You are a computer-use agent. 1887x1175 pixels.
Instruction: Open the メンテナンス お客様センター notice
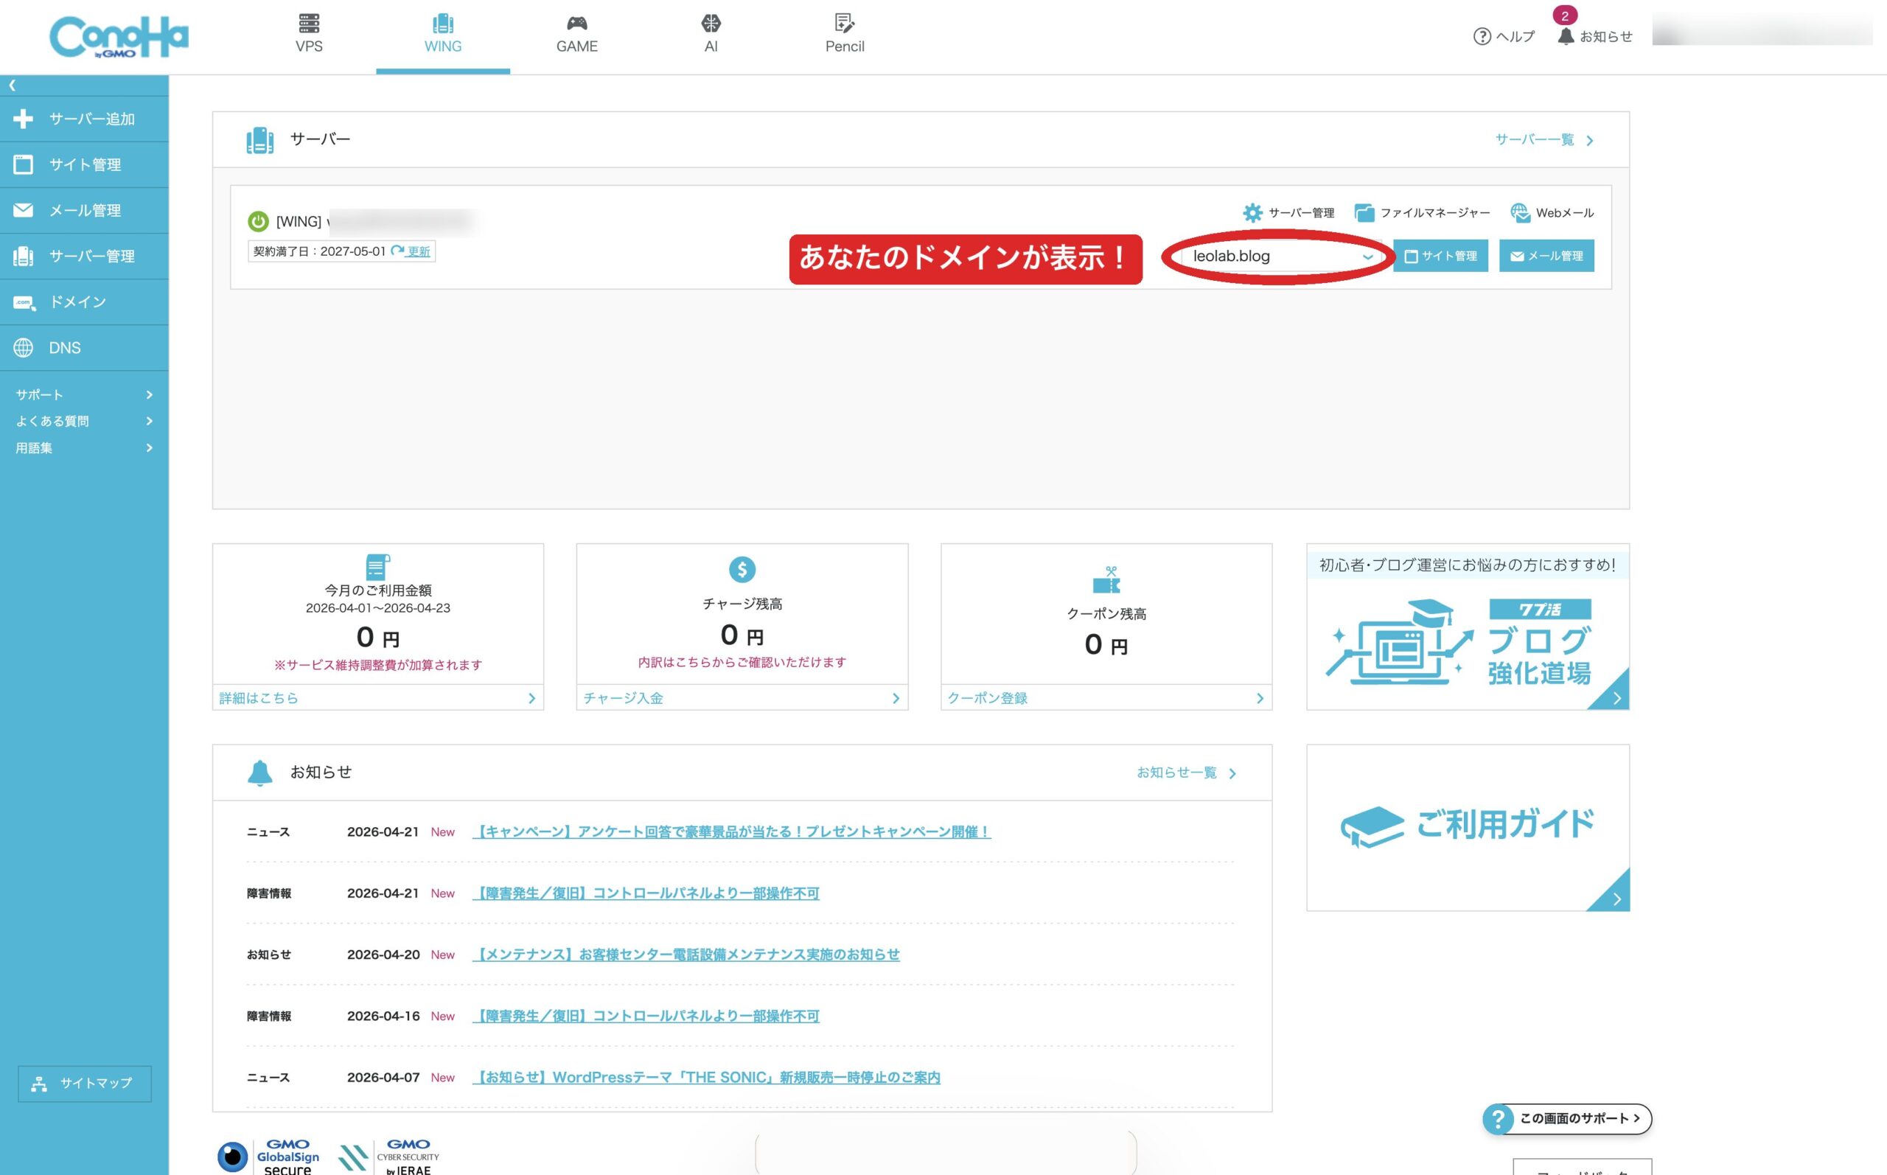point(686,955)
